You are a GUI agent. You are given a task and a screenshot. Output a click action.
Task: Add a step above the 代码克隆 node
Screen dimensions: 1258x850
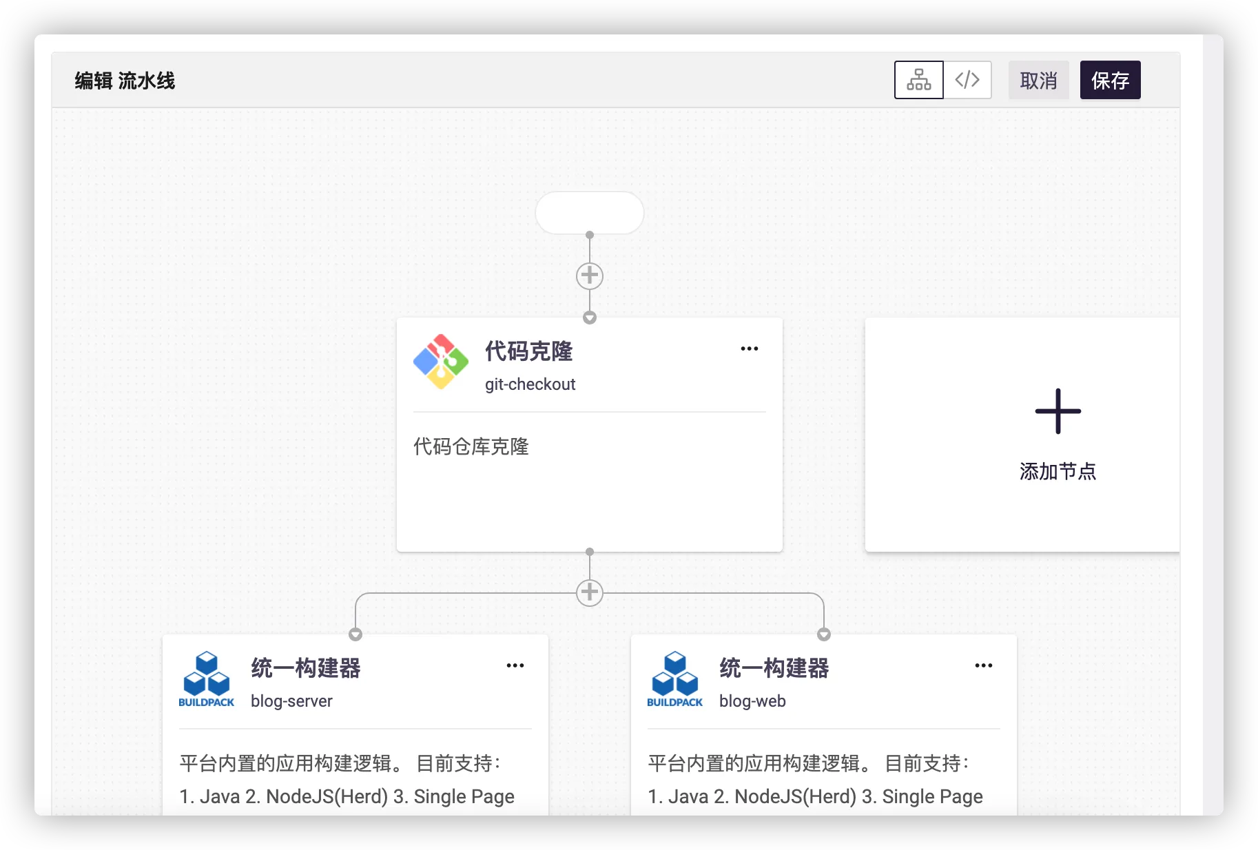click(x=589, y=276)
